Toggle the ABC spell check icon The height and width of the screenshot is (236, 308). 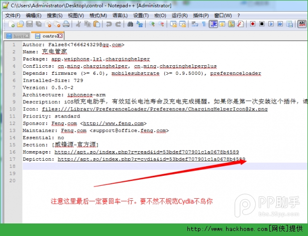pyautogui.click(x=302, y=24)
